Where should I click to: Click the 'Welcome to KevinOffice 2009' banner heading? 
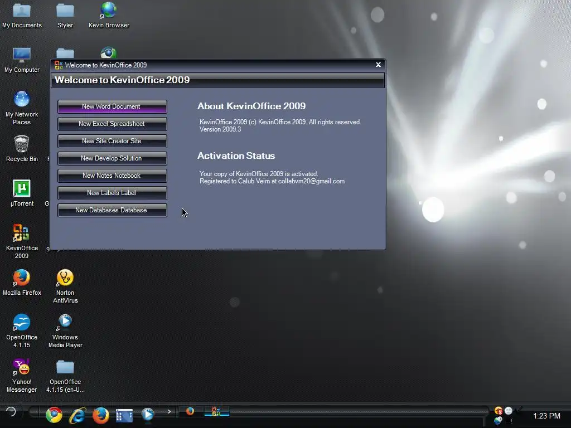[x=122, y=80]
